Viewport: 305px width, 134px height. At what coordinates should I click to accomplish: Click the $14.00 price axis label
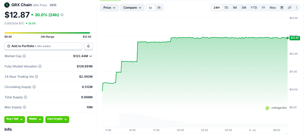pos(294,18)
